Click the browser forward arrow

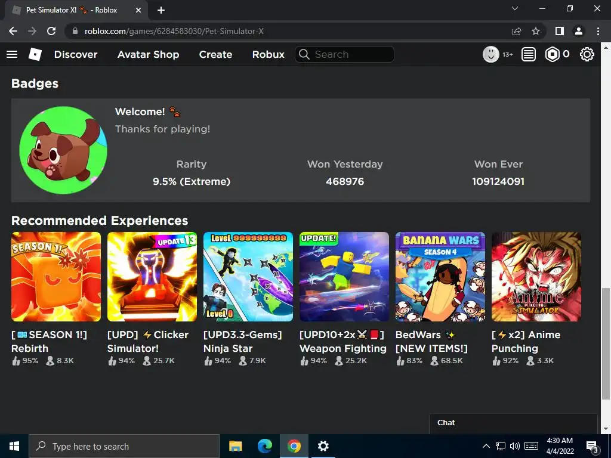(x=32, y=31)
